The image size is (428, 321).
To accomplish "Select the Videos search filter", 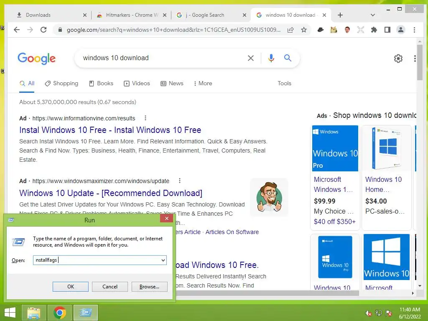I will click(x=137, y=84).
